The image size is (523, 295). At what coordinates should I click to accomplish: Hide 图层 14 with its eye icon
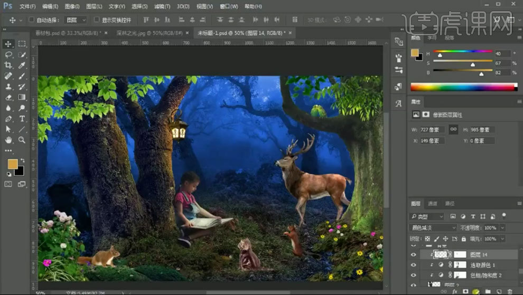click(414, 255)
